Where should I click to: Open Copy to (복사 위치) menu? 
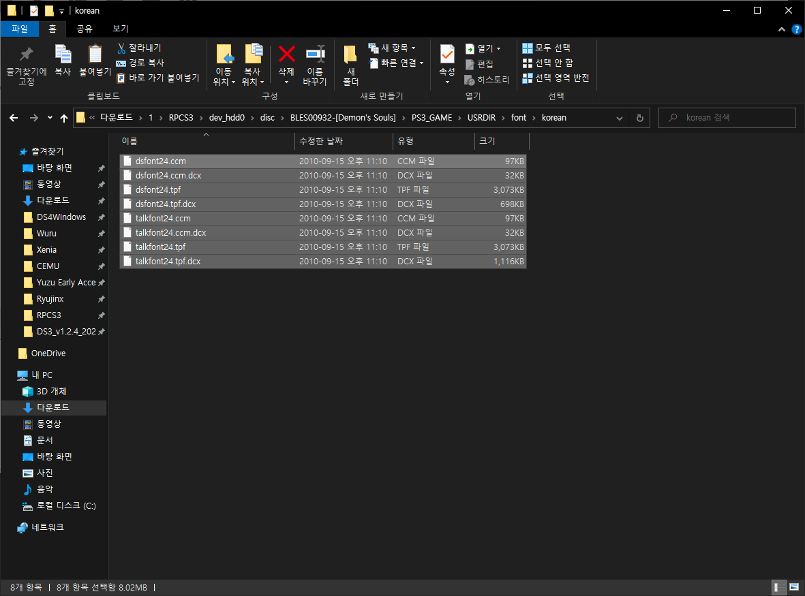pos(253,65)
